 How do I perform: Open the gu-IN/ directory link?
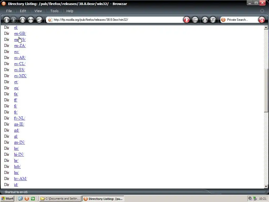coord(19,142)
